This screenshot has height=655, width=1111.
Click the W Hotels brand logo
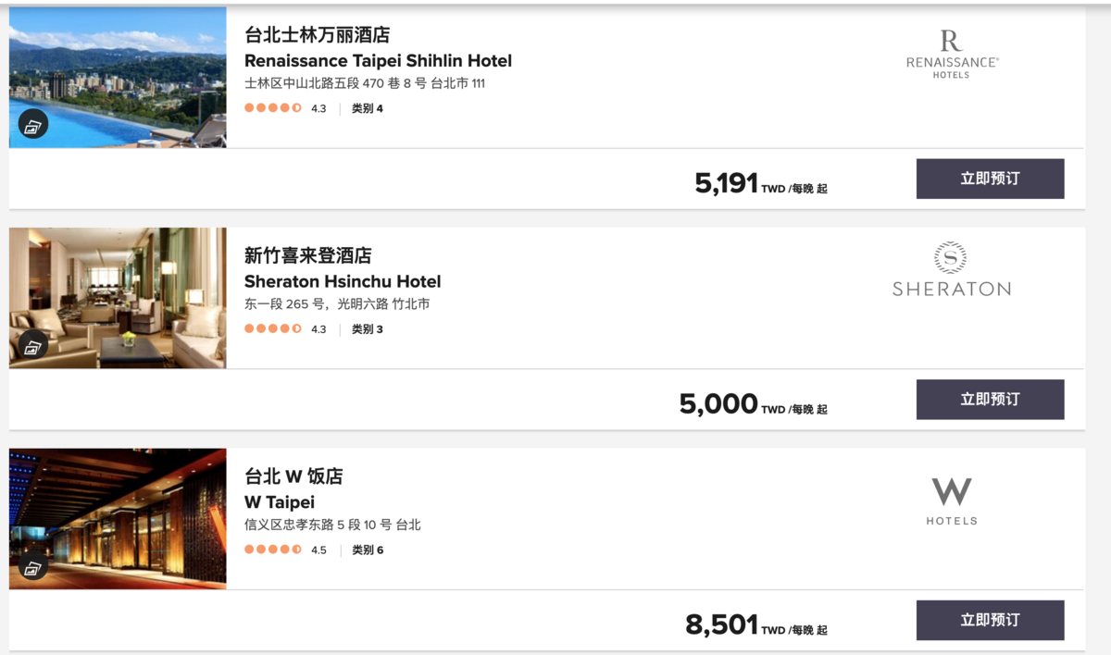point(952,501)
